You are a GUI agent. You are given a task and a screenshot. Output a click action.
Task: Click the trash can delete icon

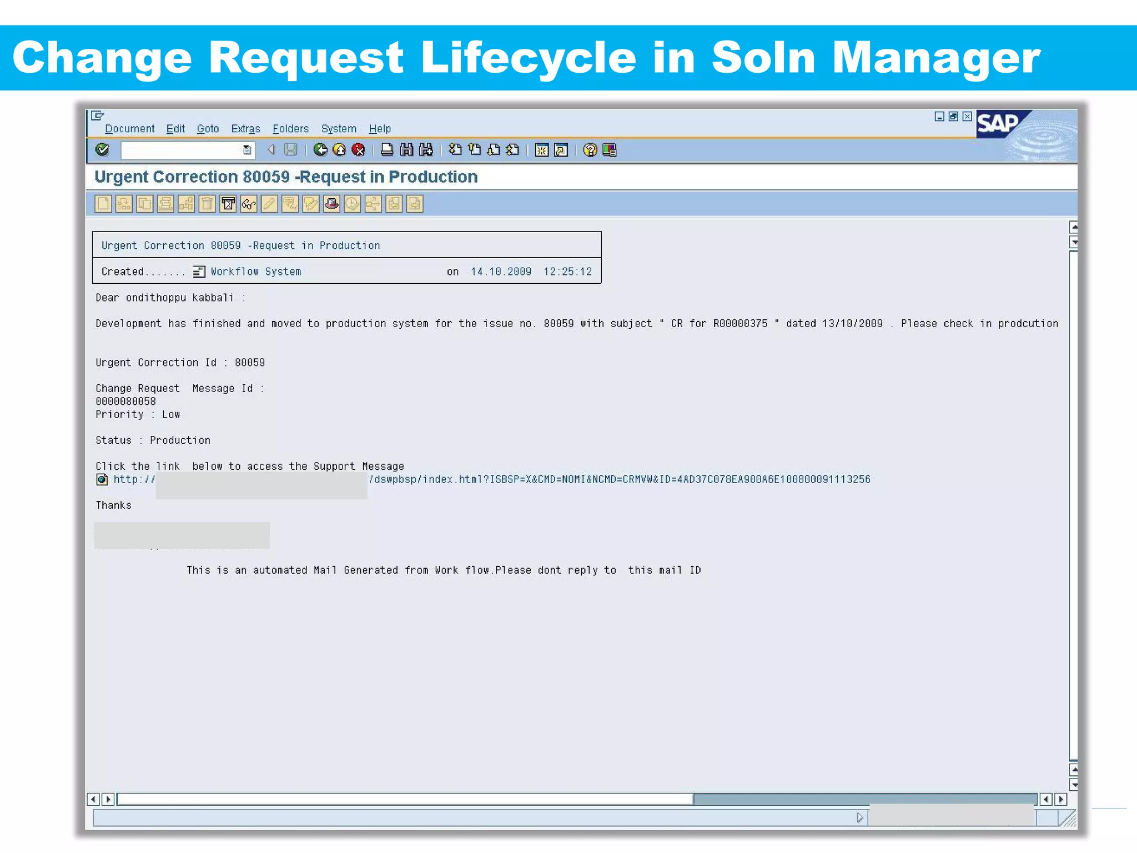[x=207, y=204]
